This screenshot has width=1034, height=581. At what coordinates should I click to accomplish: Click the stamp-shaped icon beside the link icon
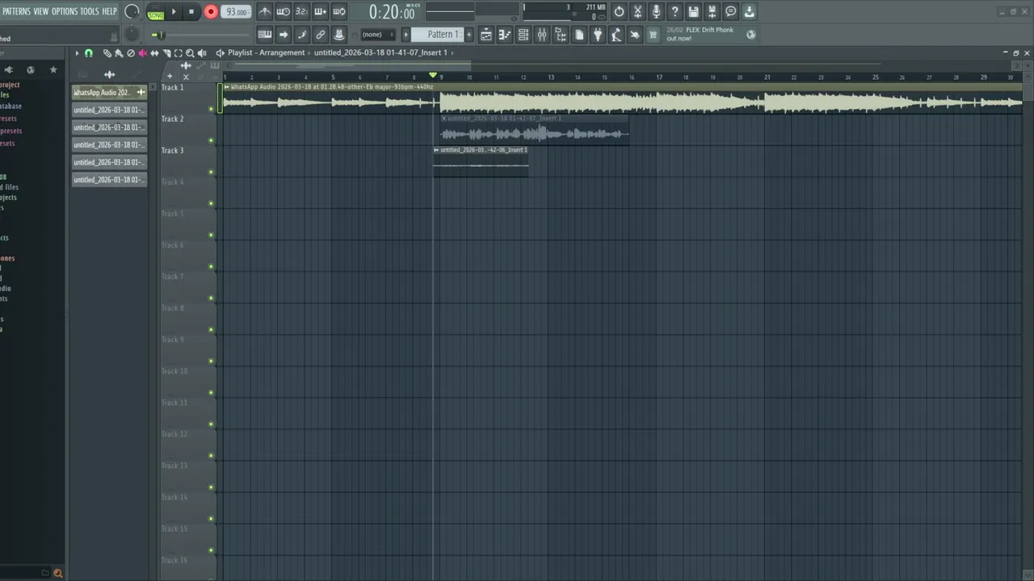[x=339, y=35]
